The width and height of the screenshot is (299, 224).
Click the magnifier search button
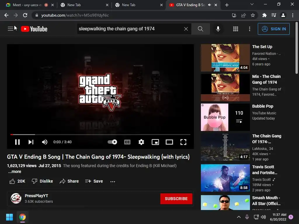(x=200, y=29)
